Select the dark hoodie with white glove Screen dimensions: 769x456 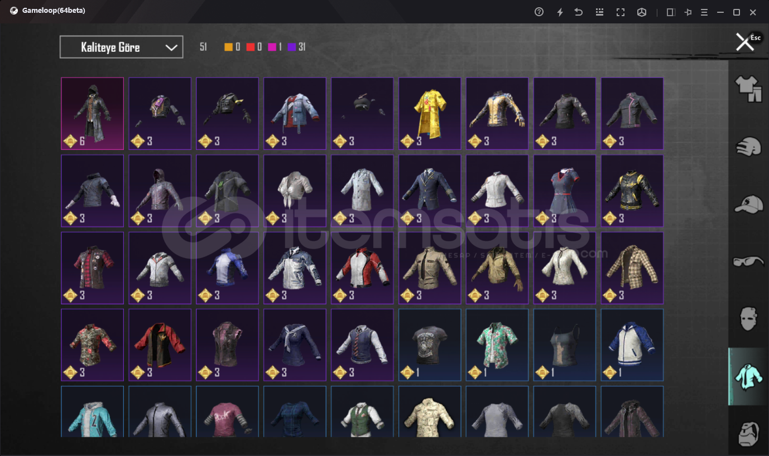click(x=93, y=191)
